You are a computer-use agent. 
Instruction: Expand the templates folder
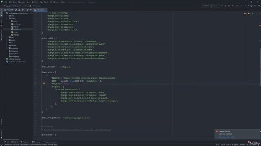point(7,48)
